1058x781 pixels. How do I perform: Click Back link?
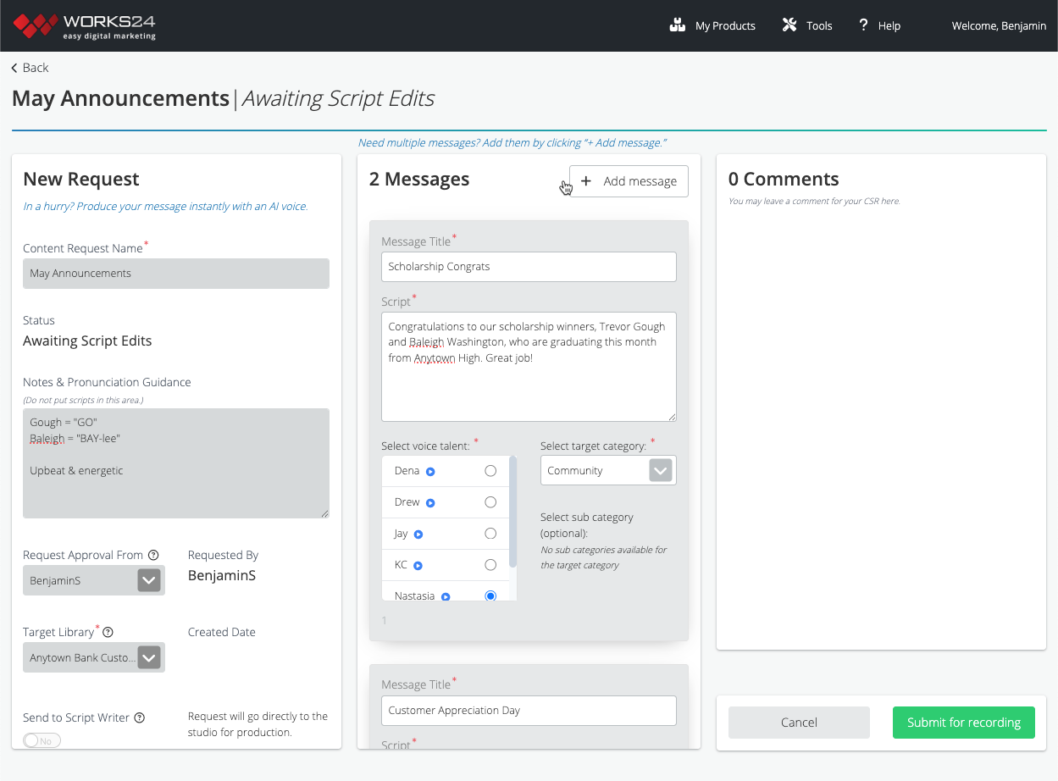tap(30, 68)
